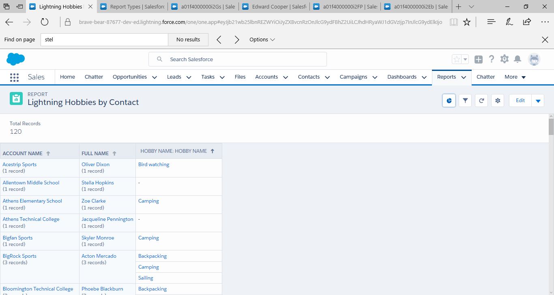554x295 pixels.
Task: Open the More navigation menu
Action: [x=515, y=77]
